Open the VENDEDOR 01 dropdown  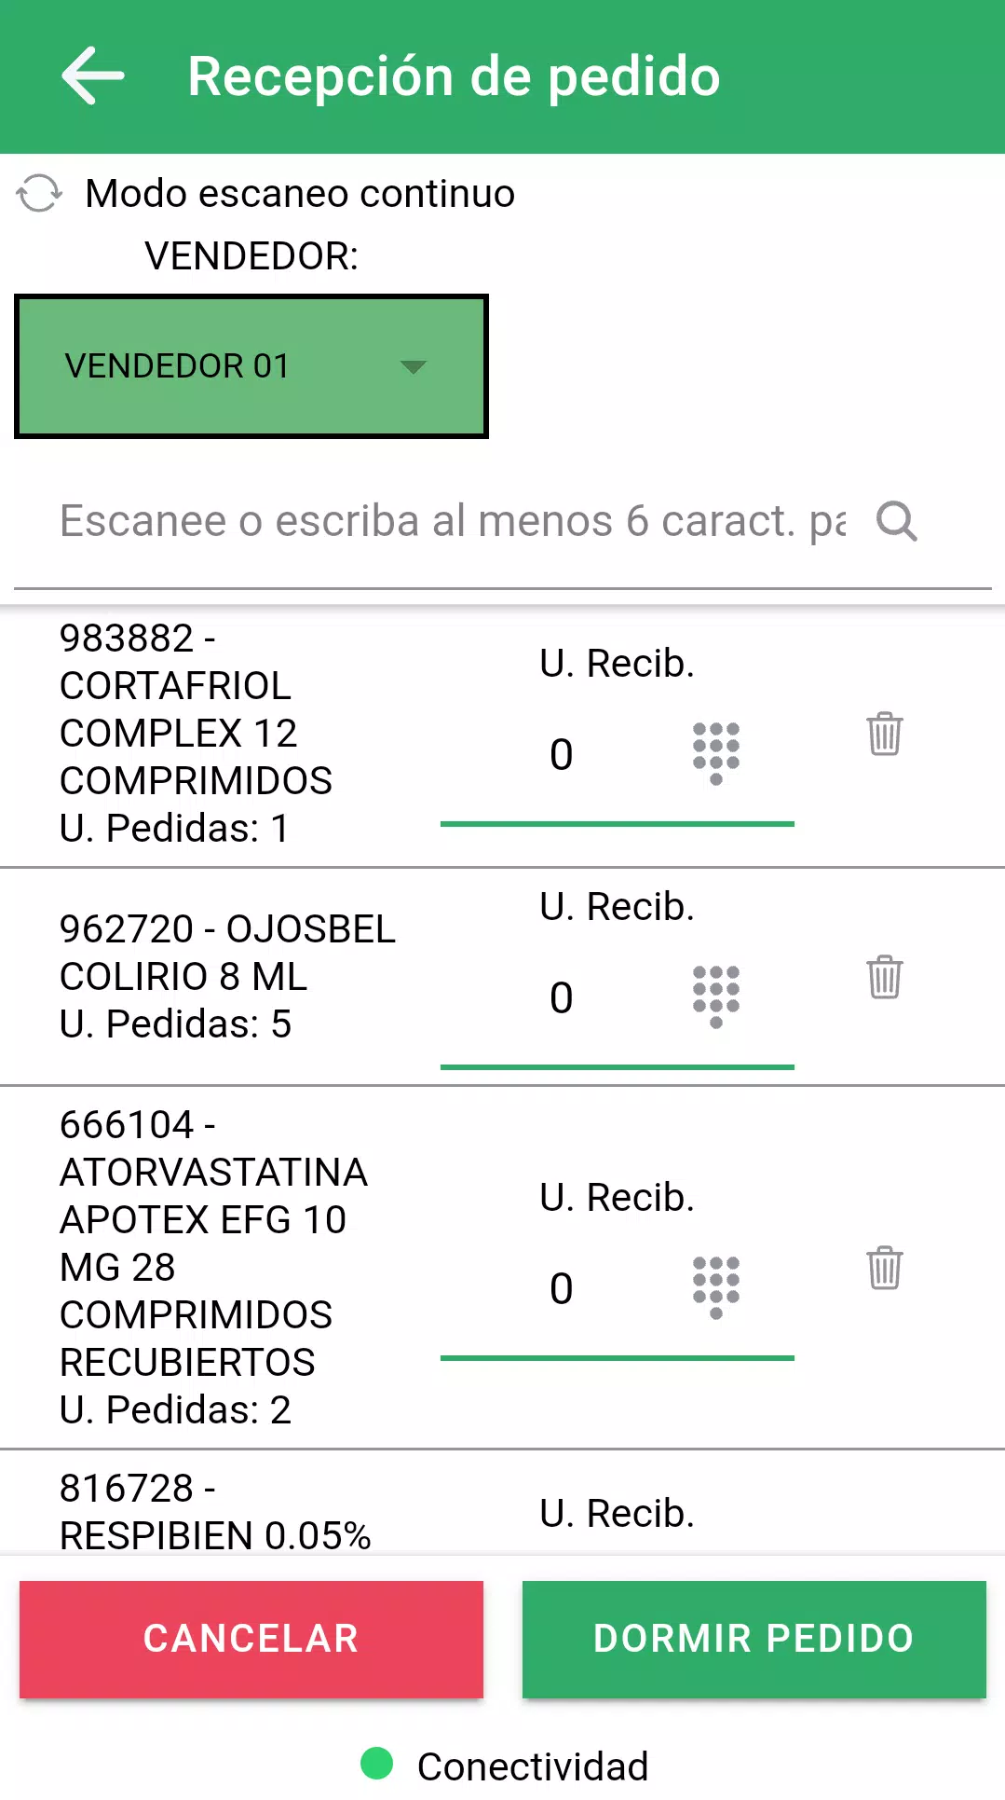[251, 366]
